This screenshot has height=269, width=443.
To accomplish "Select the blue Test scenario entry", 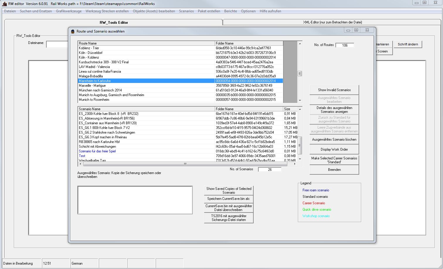I will tap(82, 156).
